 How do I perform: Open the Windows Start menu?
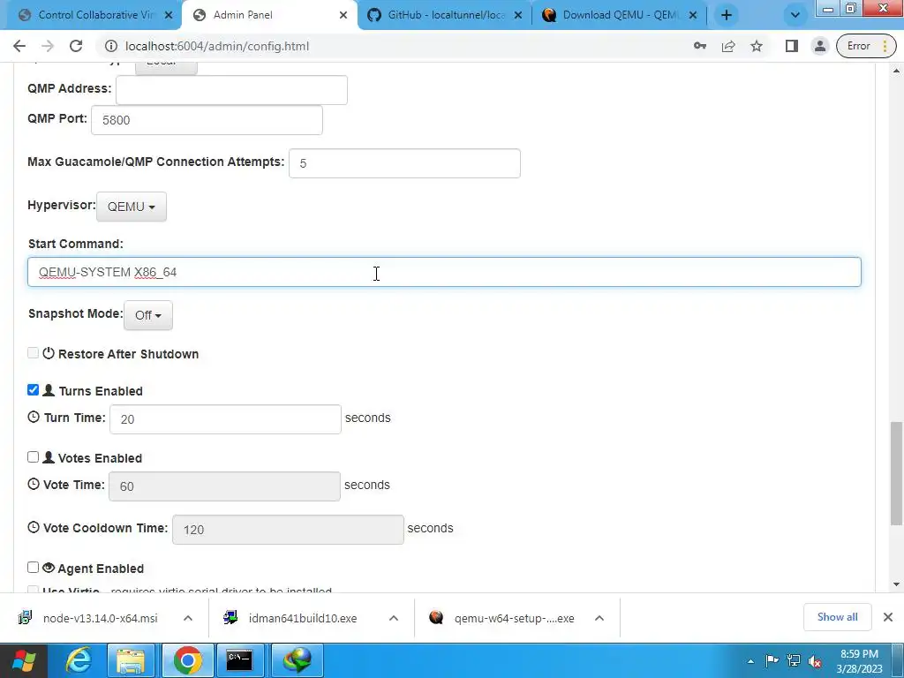pyautogui.click(x=24, y=660)
